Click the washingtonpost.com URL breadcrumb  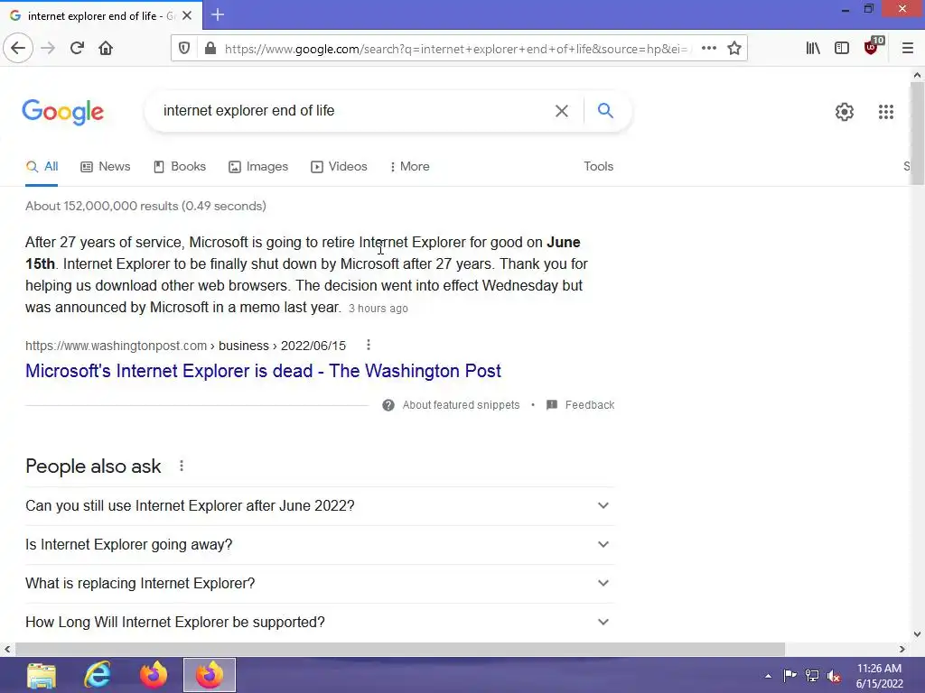[x=185, y=346]
